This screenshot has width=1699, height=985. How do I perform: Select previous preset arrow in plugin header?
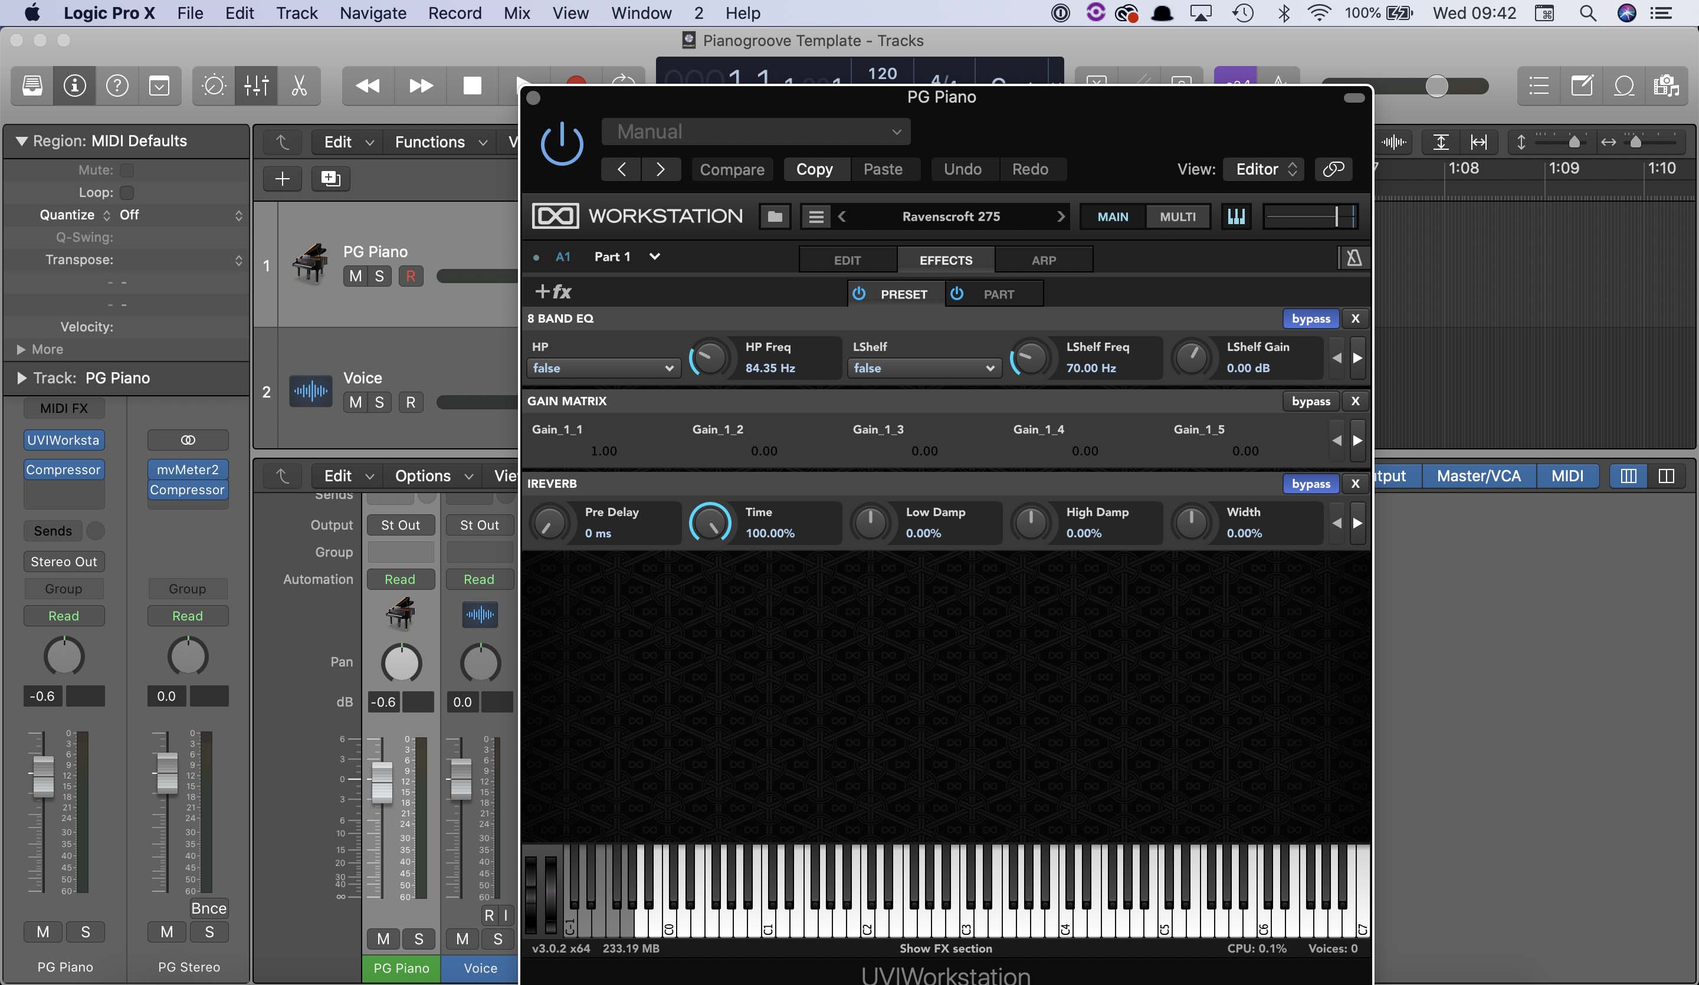click(621, 169)
